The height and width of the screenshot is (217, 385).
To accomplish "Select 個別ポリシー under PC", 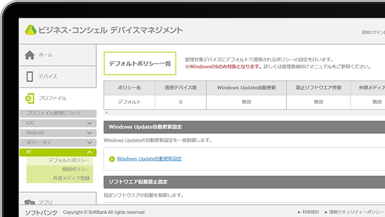I will pyautogui.click(x=60, y=169).
